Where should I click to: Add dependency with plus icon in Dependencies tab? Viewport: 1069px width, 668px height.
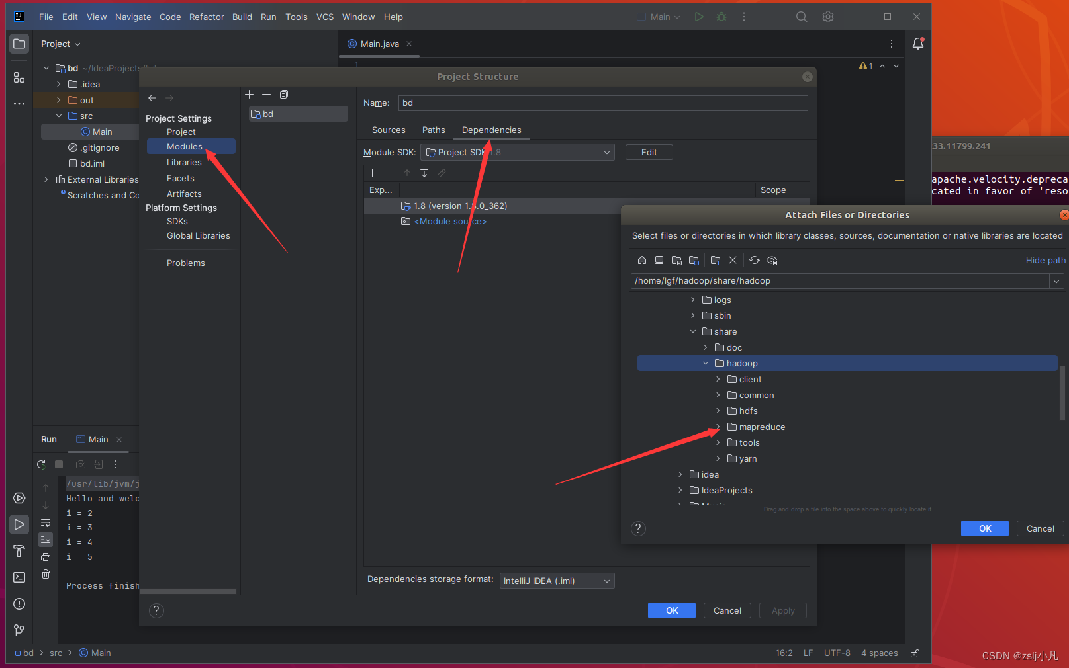pos(373,173)
